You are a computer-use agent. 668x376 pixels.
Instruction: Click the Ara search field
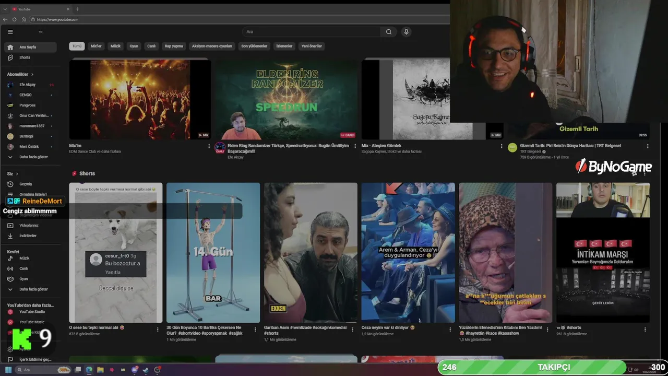pos(312,32)
